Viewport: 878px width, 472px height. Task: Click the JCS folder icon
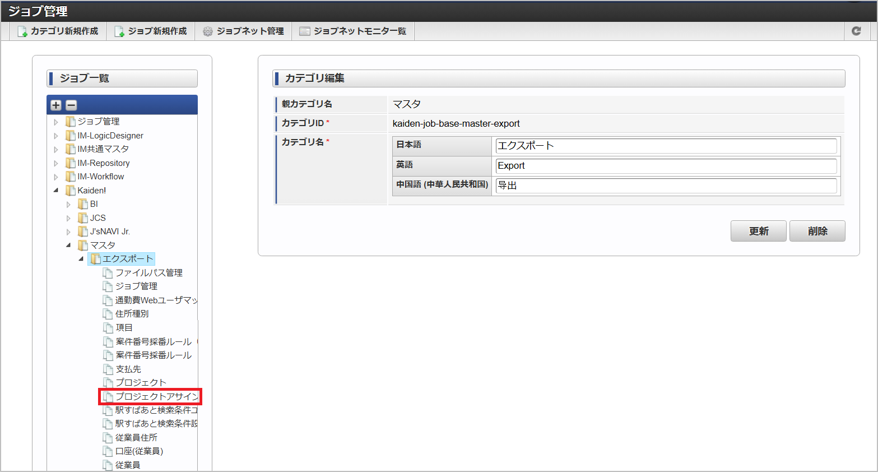(x=83, y=218)
